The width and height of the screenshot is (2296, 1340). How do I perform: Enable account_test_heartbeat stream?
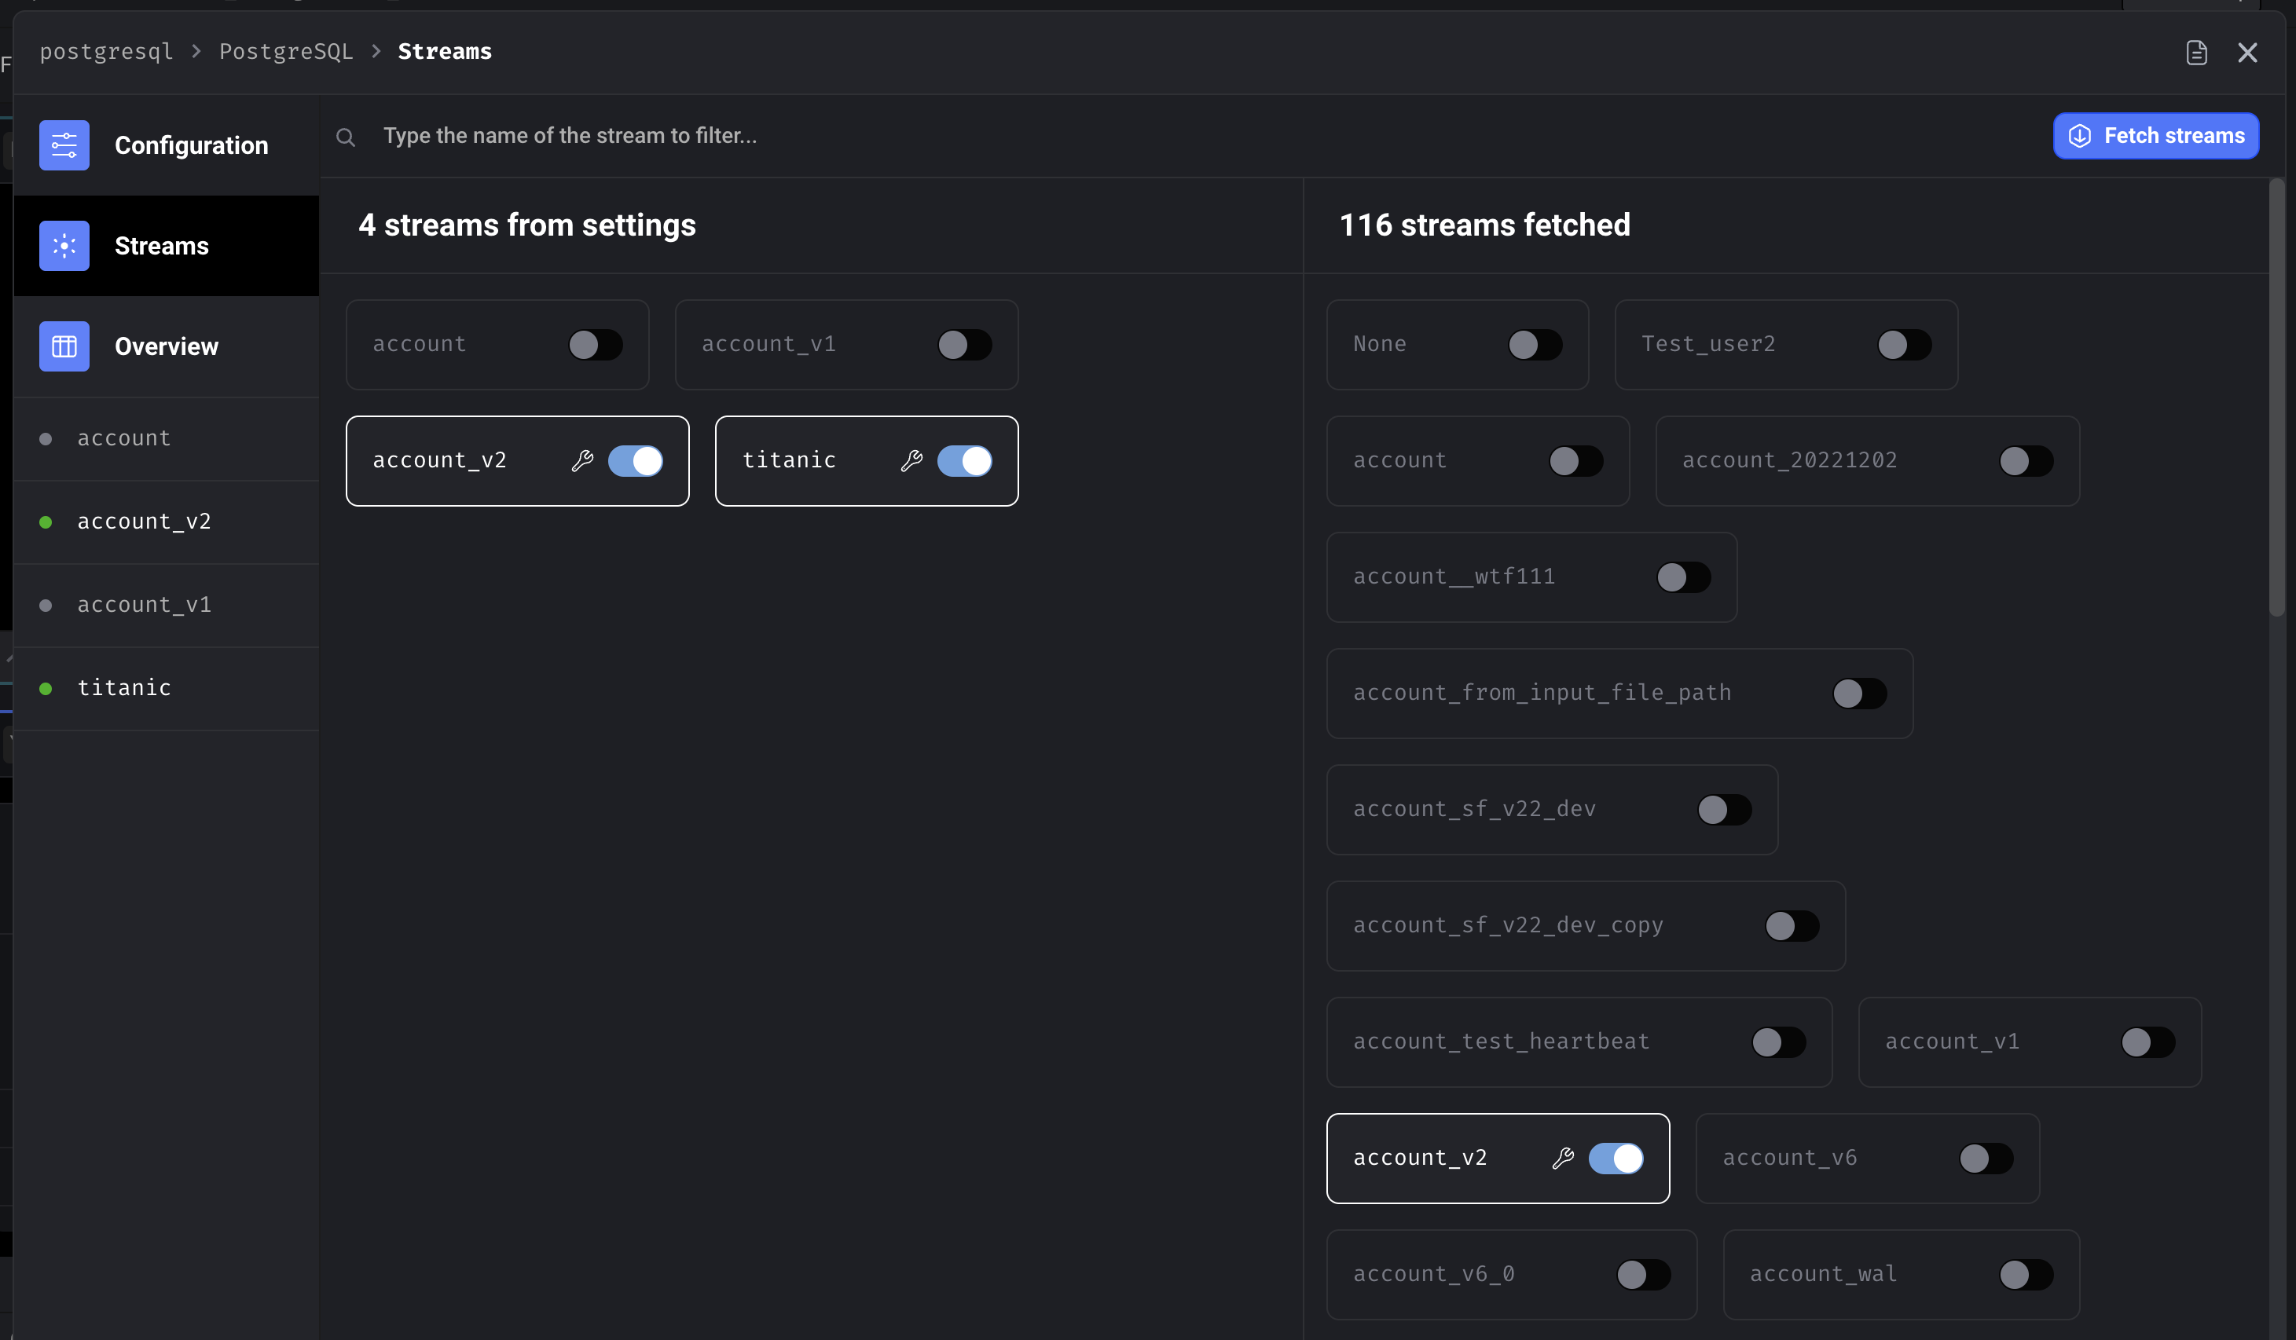click(x=1778, y=1042)
